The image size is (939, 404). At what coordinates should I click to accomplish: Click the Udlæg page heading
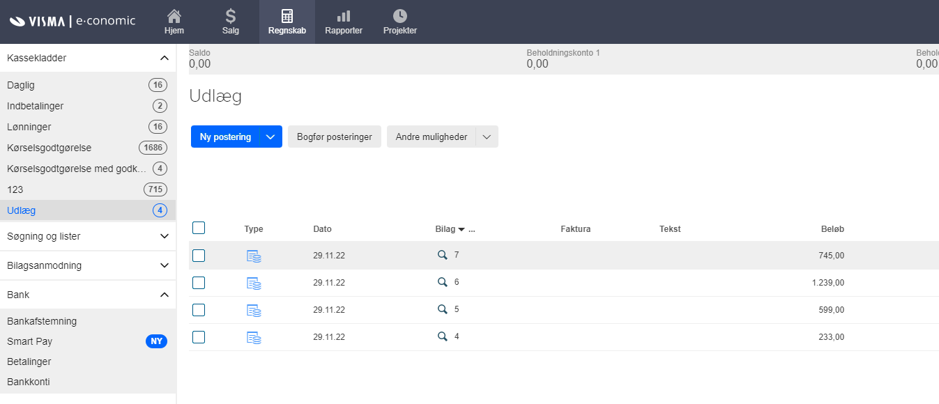point(215,96)
